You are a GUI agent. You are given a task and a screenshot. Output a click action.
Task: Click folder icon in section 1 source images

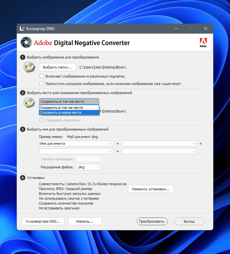pyautogui.click(x=29, y=67)
